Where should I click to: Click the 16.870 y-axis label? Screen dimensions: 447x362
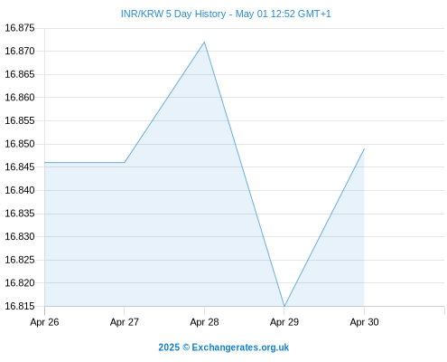20,51
